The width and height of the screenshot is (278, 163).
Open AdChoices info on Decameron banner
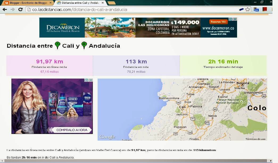pos(231,19)
